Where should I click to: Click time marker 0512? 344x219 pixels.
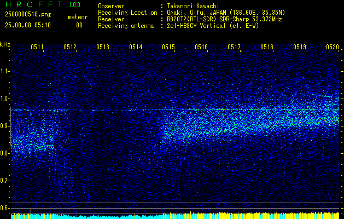[x=70, y=47]
